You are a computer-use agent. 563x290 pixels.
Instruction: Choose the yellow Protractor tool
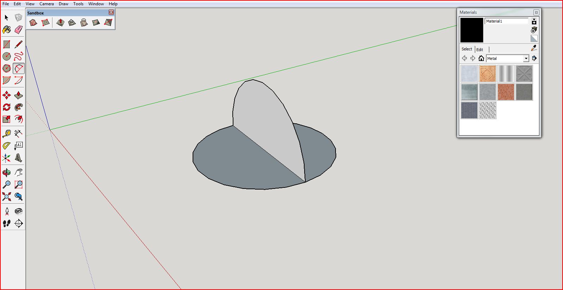coord(6,146)
